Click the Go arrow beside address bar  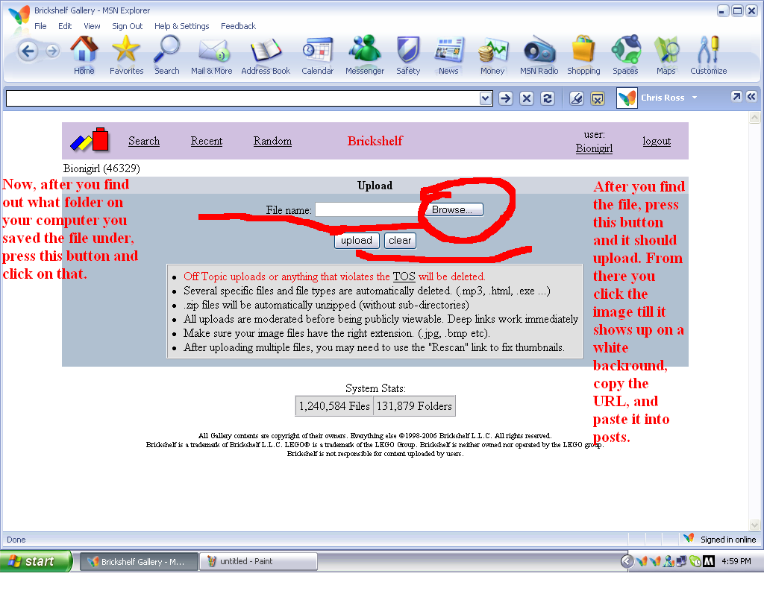click(x=506, y=99)
